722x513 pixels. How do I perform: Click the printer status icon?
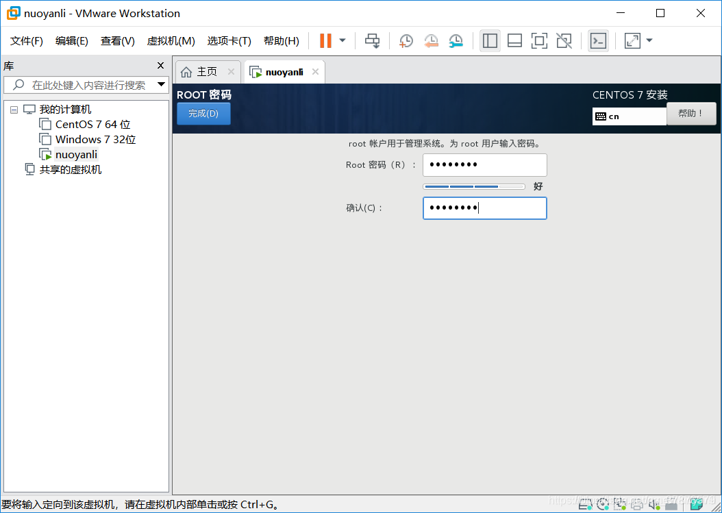point(637,505)
